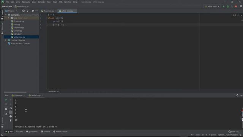Image resolution: width=243 pixels, height=137 pixels.
Task: Open the File menu
Action: pyautogui.click(x=7, y=2)
